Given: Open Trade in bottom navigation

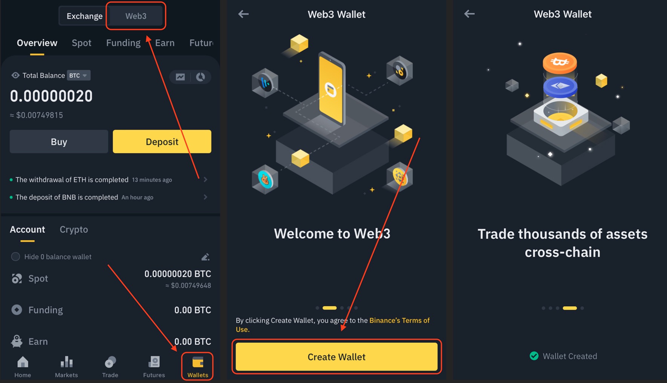Looking at the screenshot, I should 110,367.
